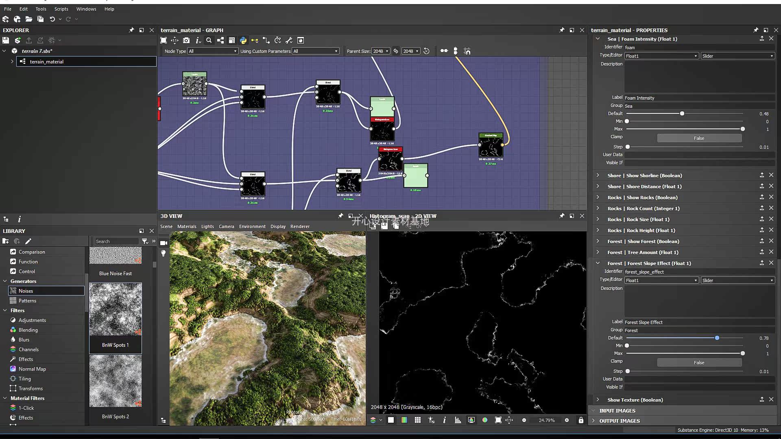The height and width of the screenshot is (439, 781).
Task: Expand terrain_material in the Explorer tree
Action: 12,62
